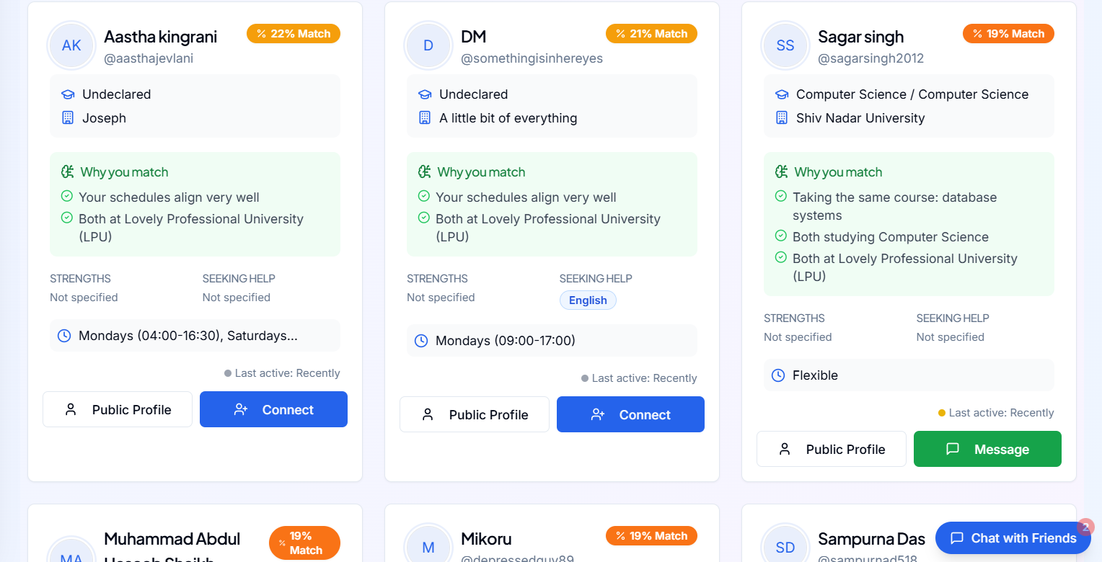This screenshot has width=1102, height=562.
Task: Click Sagar singh's SS avatar
Action: pyautogui.click(x=785, y=46)
